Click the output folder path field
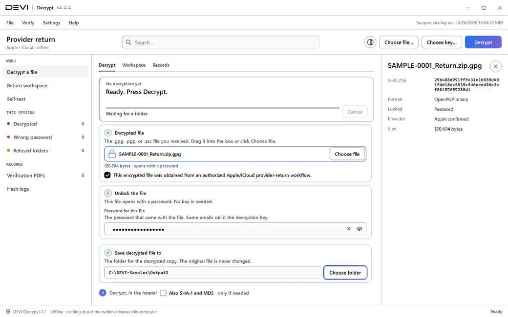Screen dimensions: 508x317 [212, 273]
